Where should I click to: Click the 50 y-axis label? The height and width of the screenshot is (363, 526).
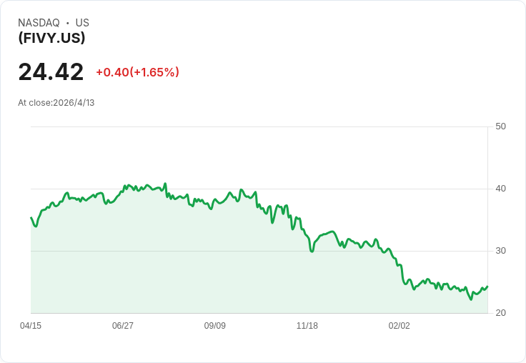point(500,126)
